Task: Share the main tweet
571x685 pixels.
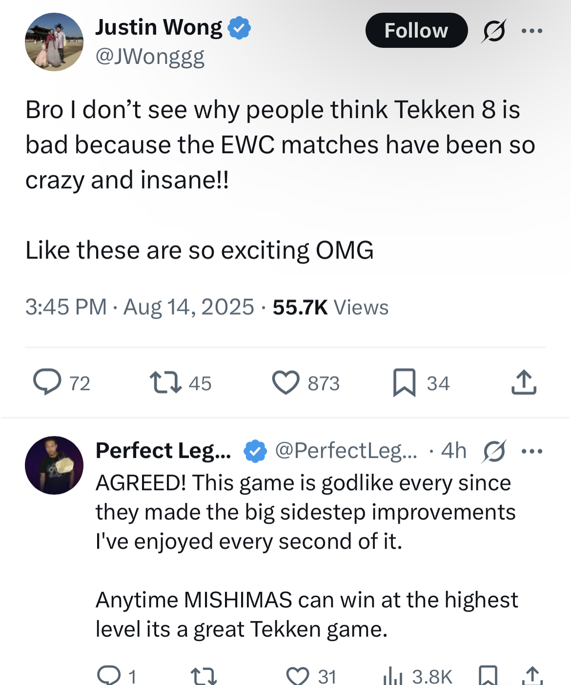Action: pos(524,383)
